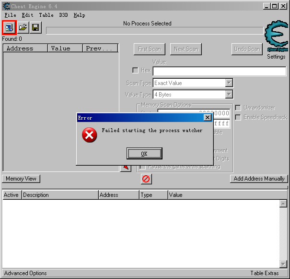290x279 pixels.
Task: Open the process list icon
Action: coord(9,28)
